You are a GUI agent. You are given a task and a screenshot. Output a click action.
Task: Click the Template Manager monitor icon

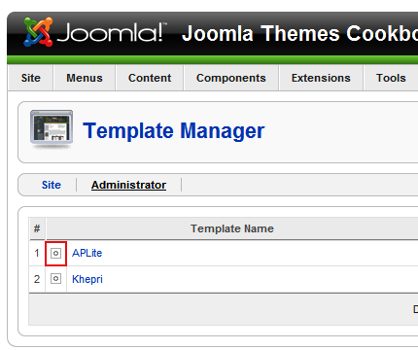[52, 128]
